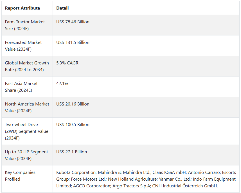Select the 'Key Companies Profiled' cell
This screenshot has width=241, height=193.
tap(27, 179)
